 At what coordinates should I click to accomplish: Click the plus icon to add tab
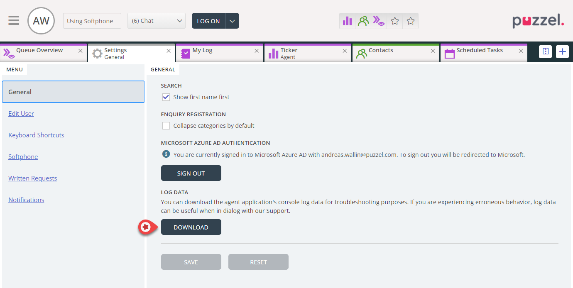coord(562,51)
